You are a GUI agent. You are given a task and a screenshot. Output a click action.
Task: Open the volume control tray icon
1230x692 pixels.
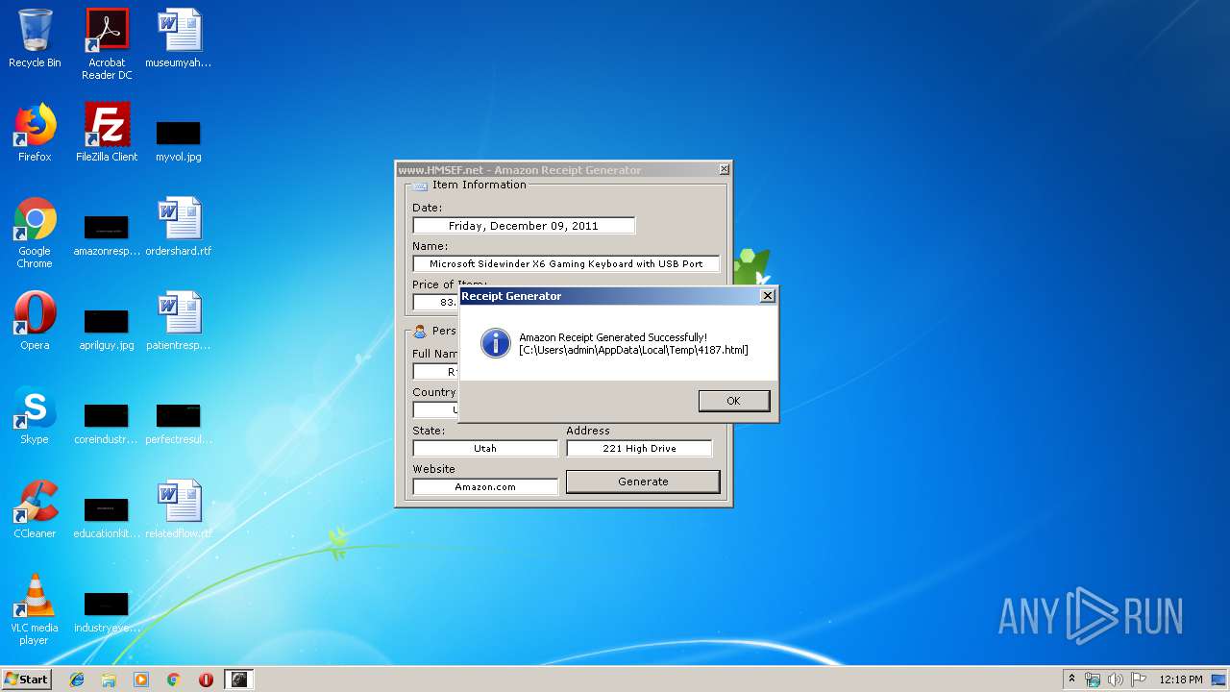(x=1116, y=680)
